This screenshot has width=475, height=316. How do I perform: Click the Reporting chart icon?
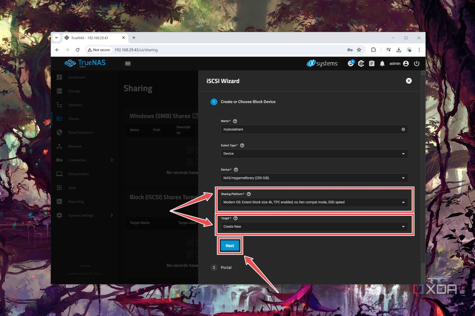pos(59,201)
